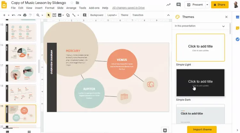Open the Insert menu

(x=39, y=8)
